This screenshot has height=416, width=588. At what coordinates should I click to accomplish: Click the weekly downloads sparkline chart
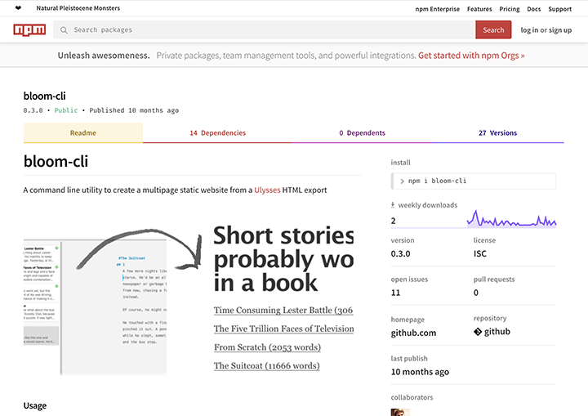point(511,218)
